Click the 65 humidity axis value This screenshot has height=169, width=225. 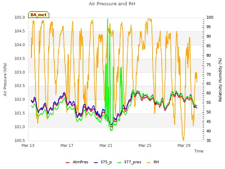[208, 84]
